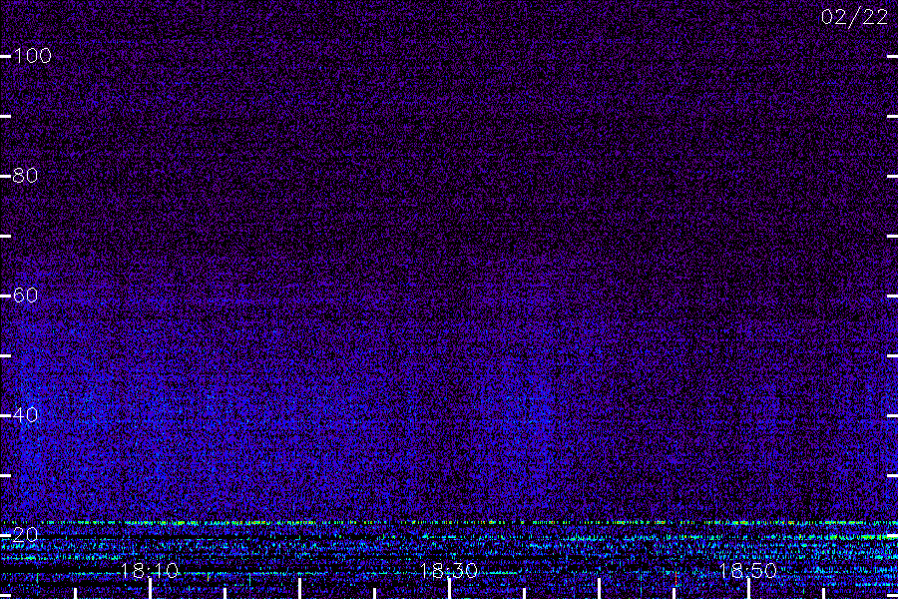Click the 20 frequency axis label

pos(25,535)
